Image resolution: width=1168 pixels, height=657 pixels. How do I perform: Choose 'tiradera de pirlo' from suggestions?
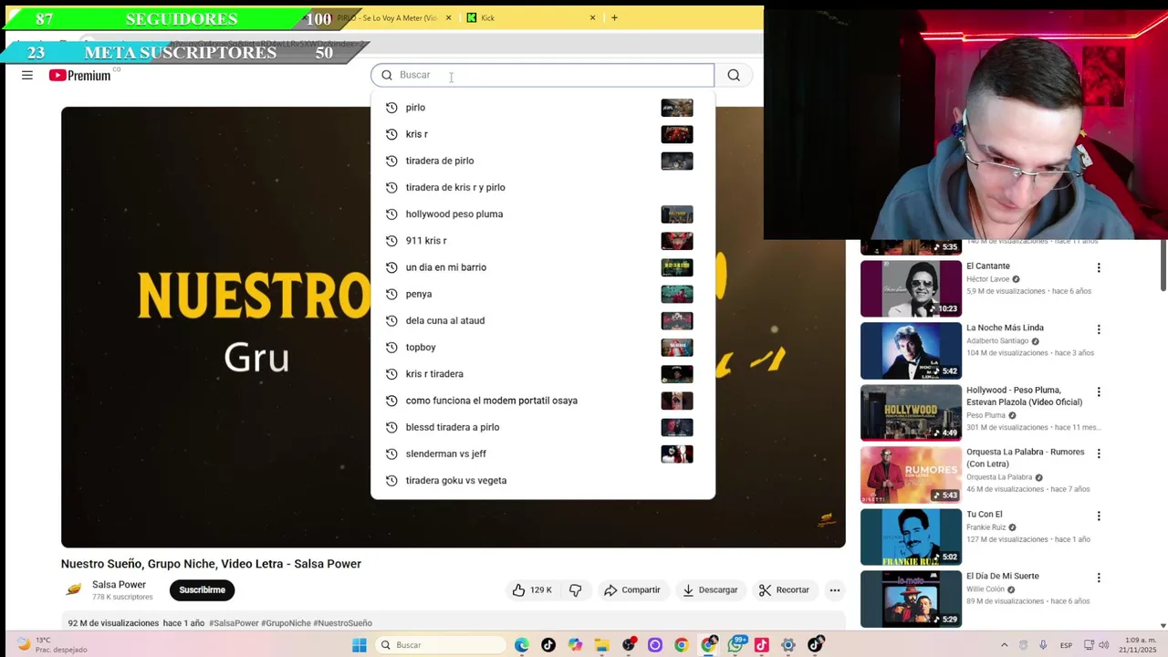tap(542, 161)
